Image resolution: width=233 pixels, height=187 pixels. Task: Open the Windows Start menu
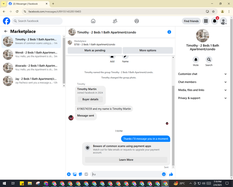4,183
